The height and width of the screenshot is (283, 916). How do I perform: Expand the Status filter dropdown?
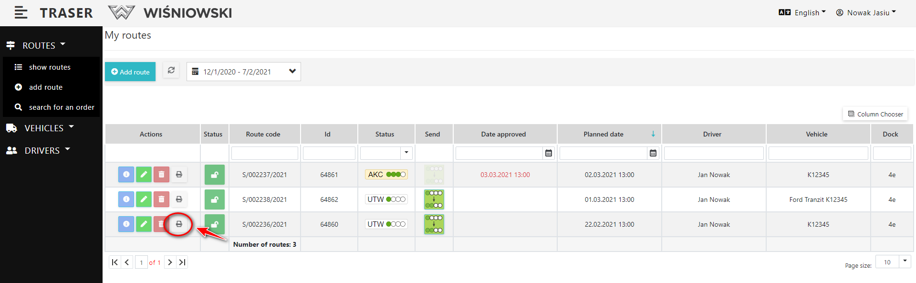(x=406, y=153)
